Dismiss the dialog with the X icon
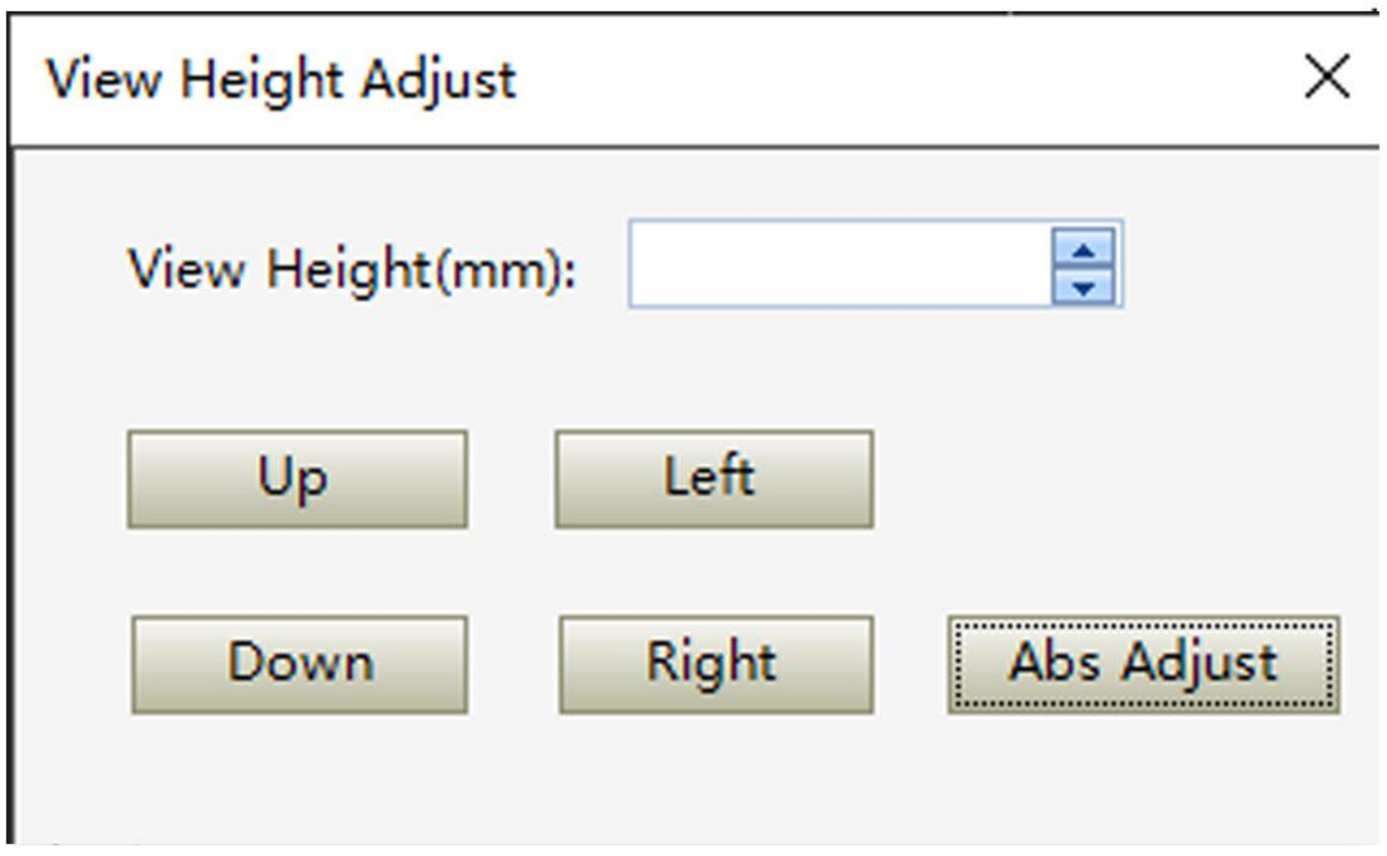Image resolution: width=1387 pixels, height=856 pixels. point(1327,76)
